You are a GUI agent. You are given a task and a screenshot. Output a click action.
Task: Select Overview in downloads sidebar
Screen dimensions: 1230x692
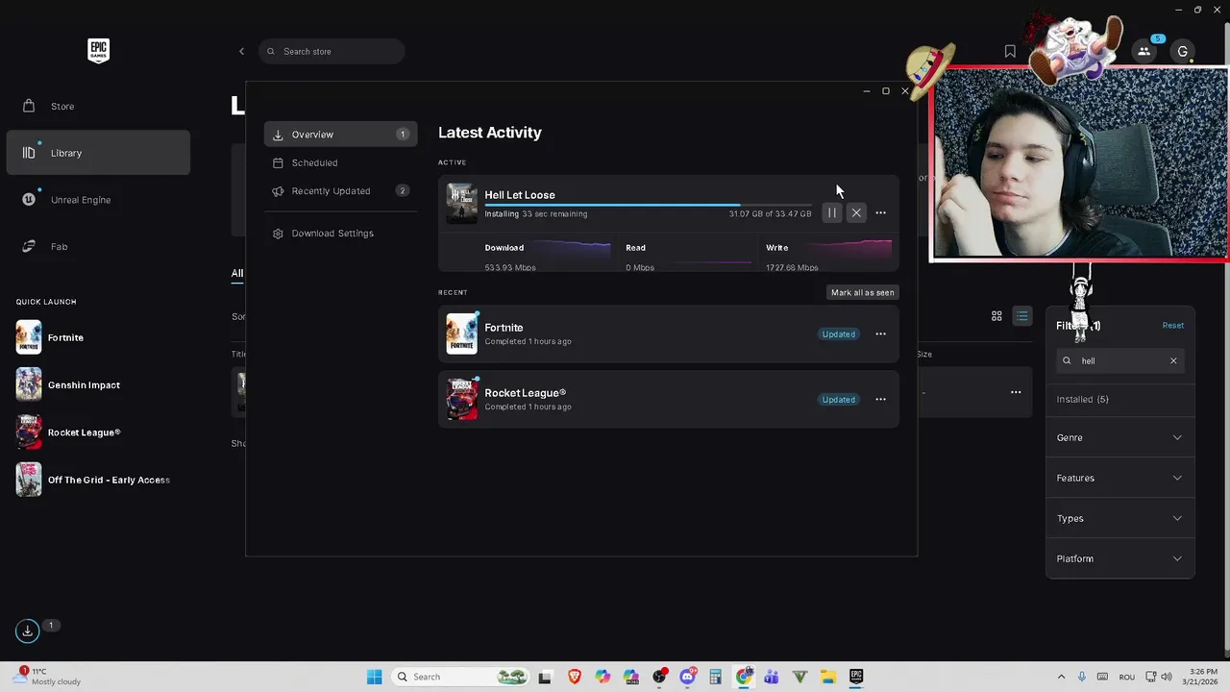(340, 135)
